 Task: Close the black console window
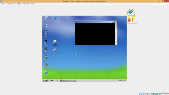pyautogui.click(x=116, y=22)
